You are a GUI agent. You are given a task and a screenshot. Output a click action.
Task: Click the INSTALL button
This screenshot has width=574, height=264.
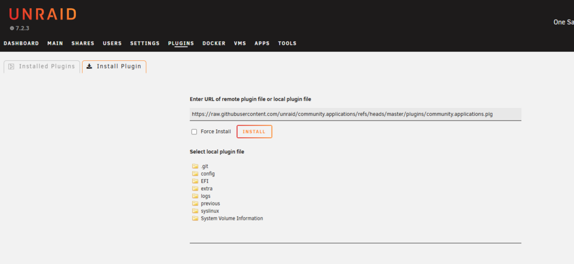[x=254, y=132]
